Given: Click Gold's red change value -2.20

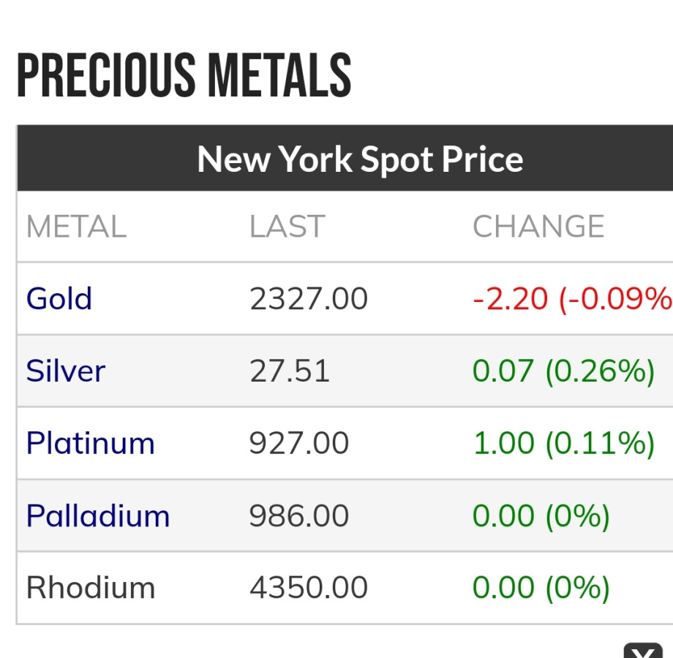Looking at the screenshot, I should point(511,299).
